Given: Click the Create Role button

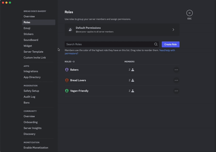Looking at the screenshot, I should coord(171,44).
